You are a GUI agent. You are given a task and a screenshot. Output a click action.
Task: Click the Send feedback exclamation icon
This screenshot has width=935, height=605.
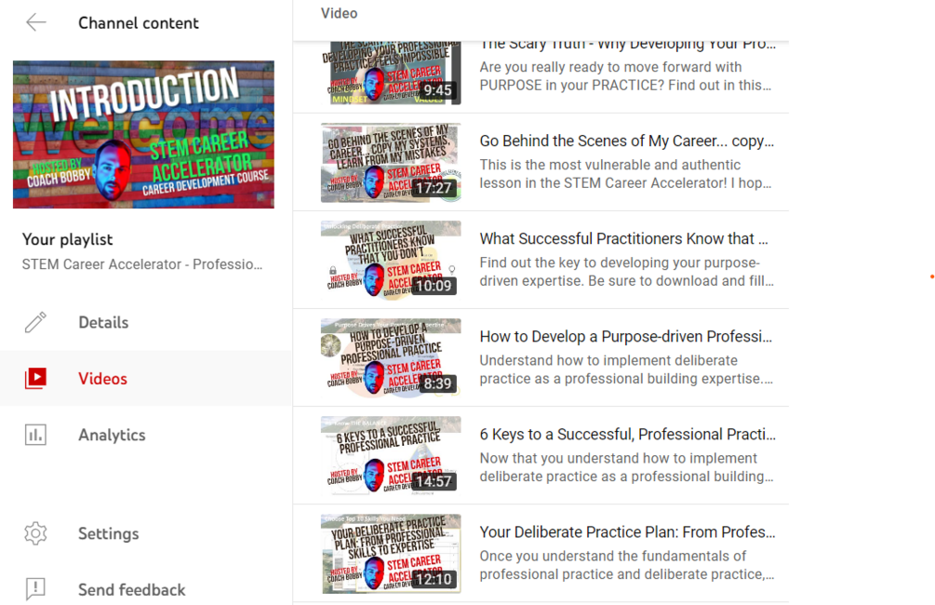[35, 589]
